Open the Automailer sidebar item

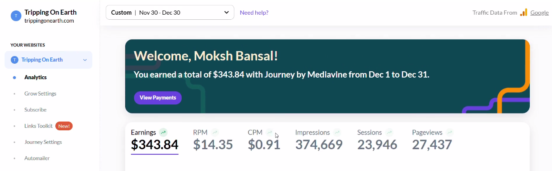tap(37, 158)
